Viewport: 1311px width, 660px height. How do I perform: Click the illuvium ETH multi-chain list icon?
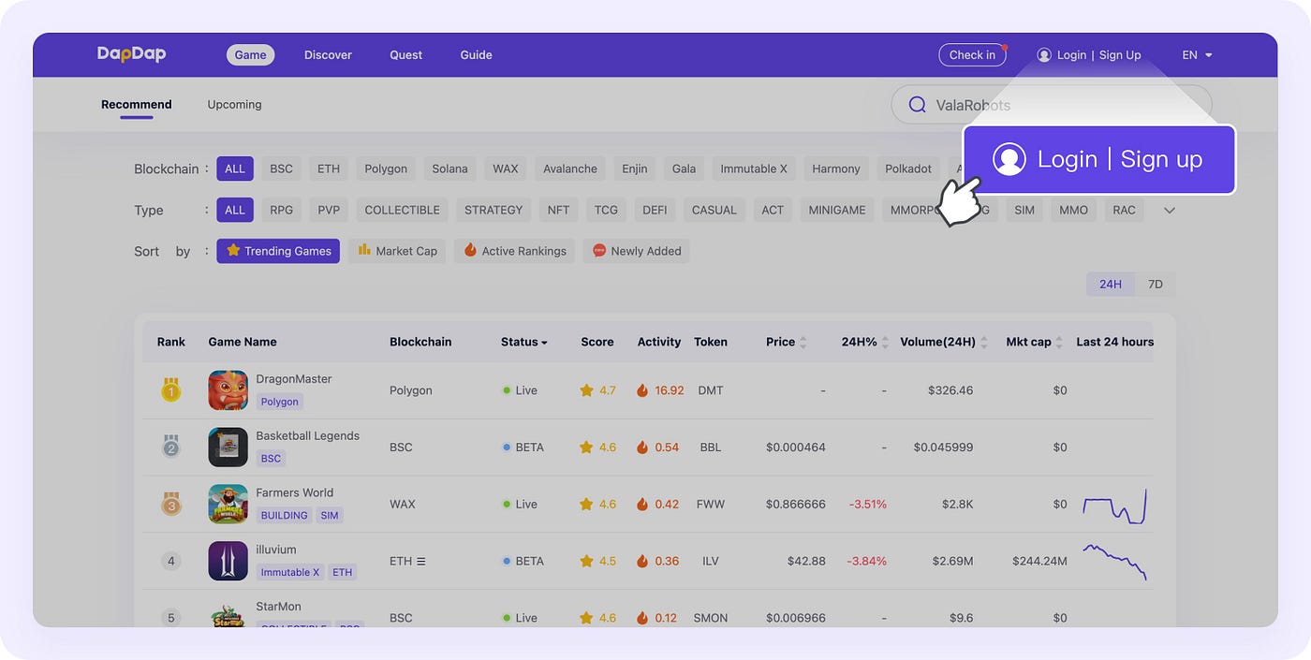coord(420,562)
